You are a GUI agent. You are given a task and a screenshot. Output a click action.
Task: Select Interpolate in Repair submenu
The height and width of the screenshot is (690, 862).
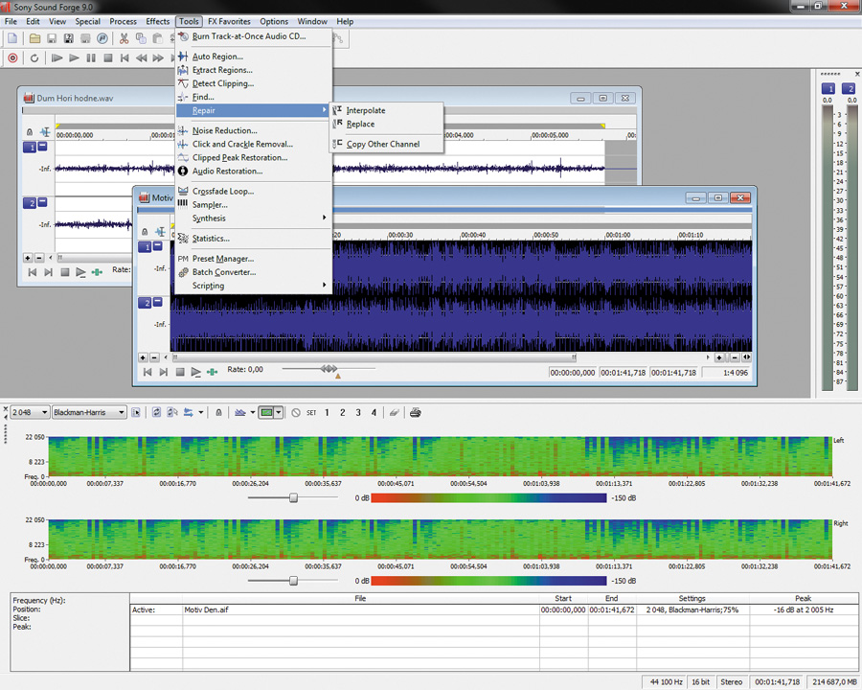[x=387, y=110]
